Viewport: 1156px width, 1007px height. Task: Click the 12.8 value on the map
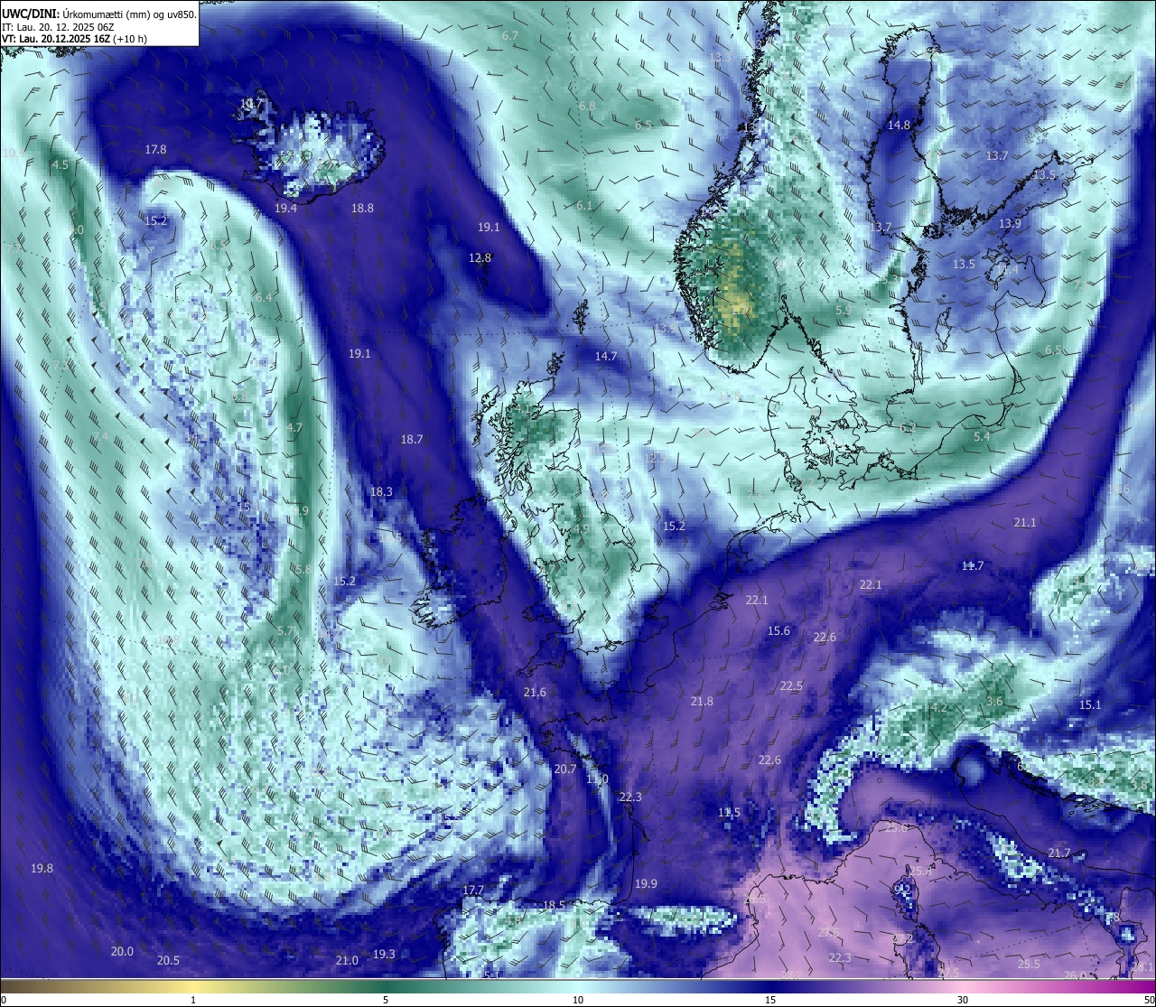tap(480, 257)
